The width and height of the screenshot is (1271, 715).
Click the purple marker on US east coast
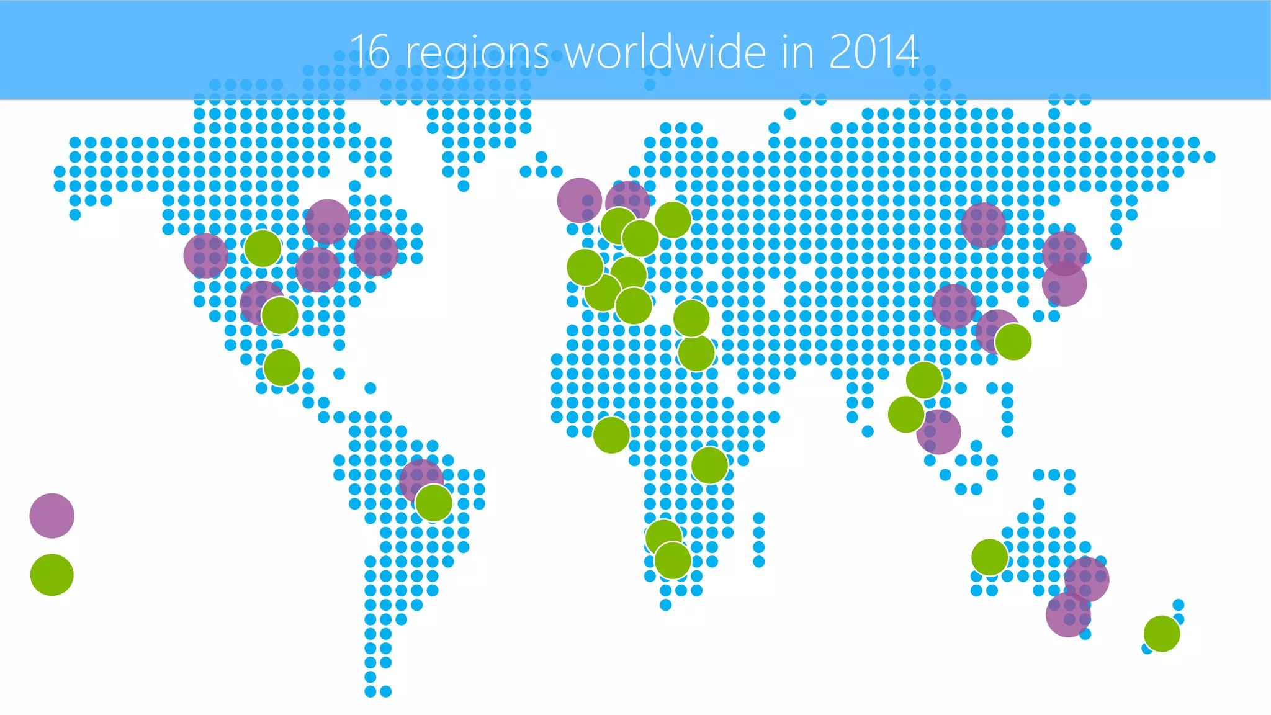376,254
